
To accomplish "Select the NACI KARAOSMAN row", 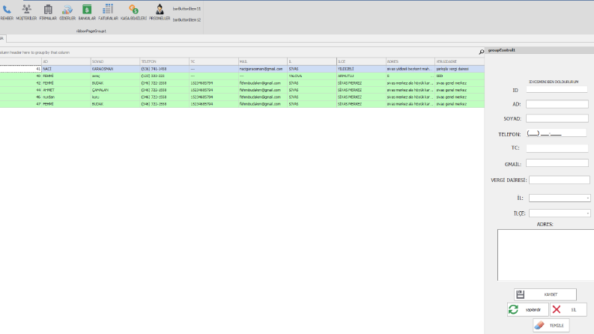I will 242,69.
